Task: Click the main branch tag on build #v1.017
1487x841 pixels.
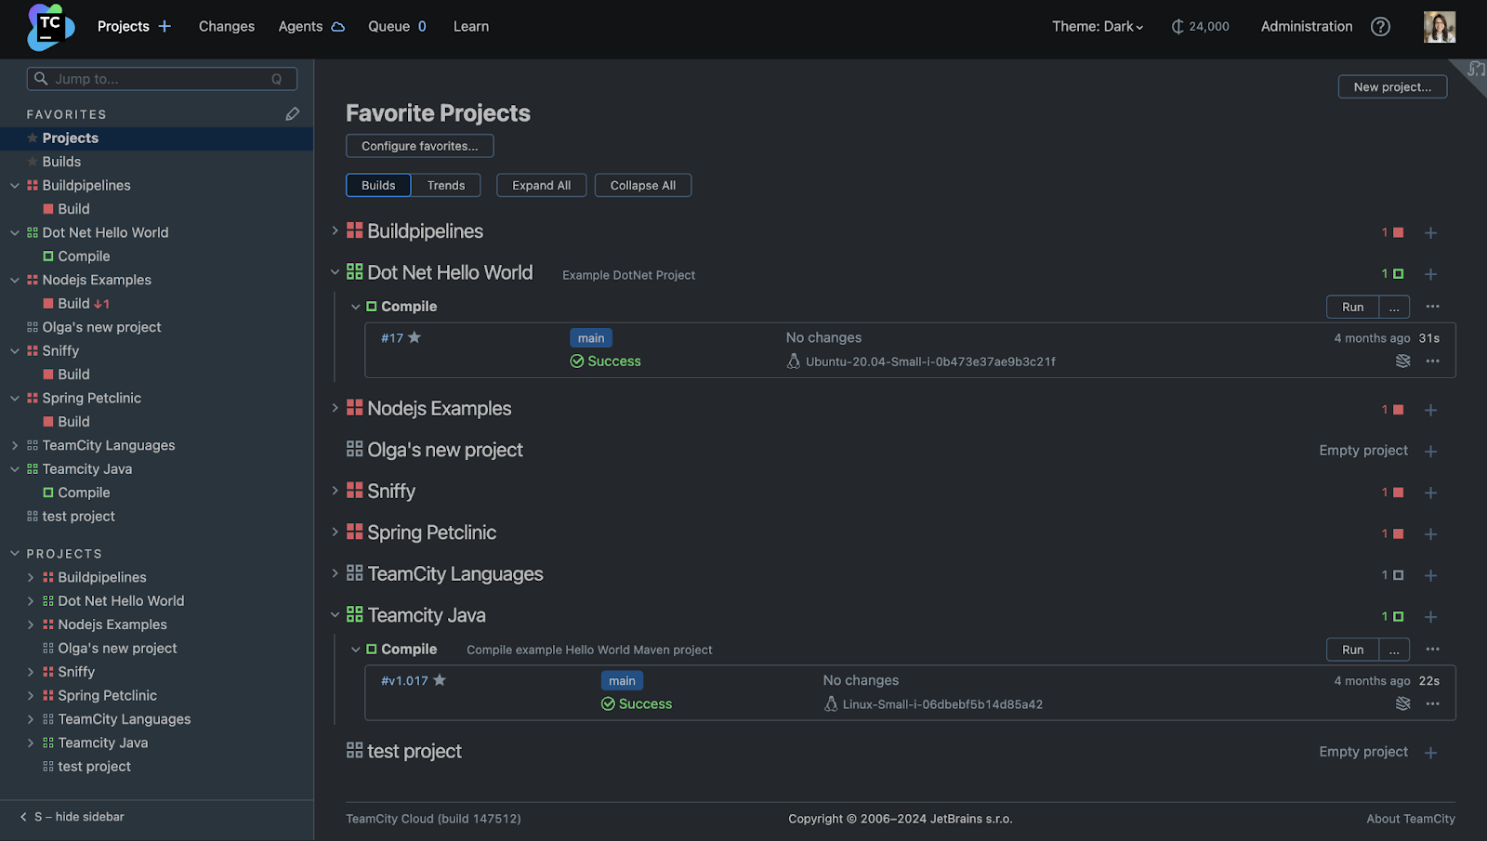Action: pos(622,681)
